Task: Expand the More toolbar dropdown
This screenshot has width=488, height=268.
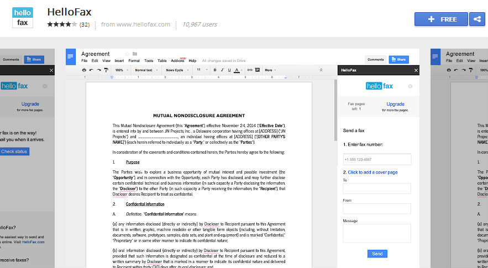Action: [270, 70]
